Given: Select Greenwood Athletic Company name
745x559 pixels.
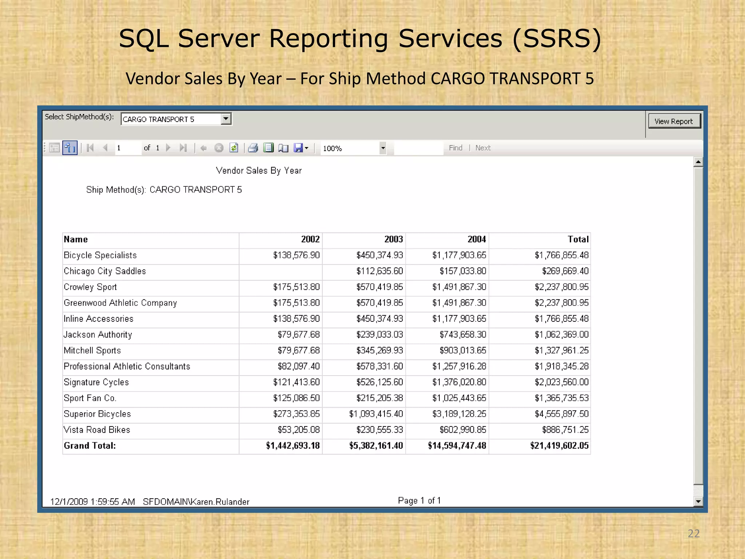Looking at the screenshot, I should point(120,303).
